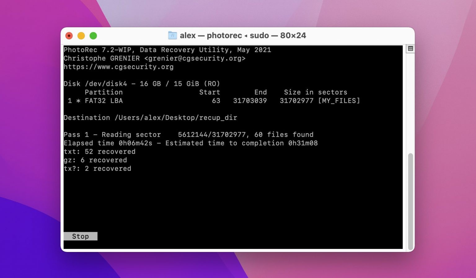Screen dimensions: 476x278
Task: Click the 'Destination /Users/alex/Desktop/recup_dir' line
Action: [x=150, y=118]
